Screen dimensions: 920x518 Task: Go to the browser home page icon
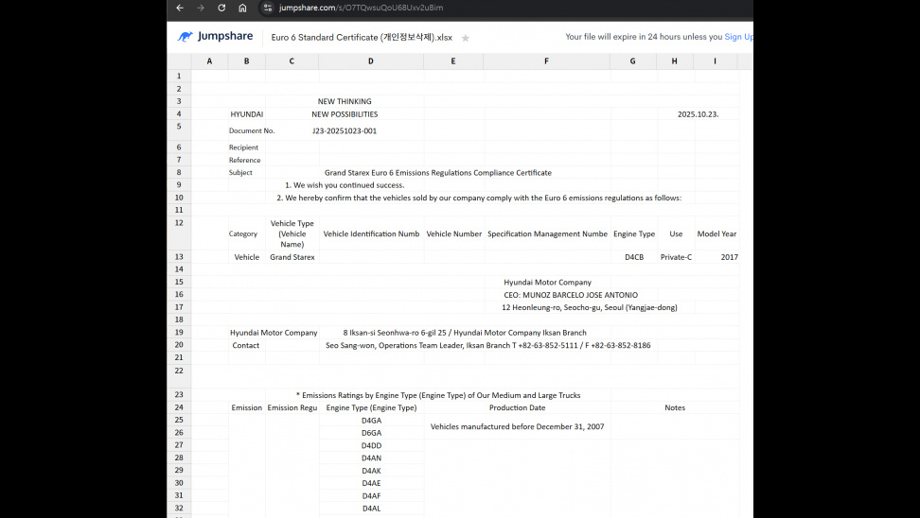point(242,8)
